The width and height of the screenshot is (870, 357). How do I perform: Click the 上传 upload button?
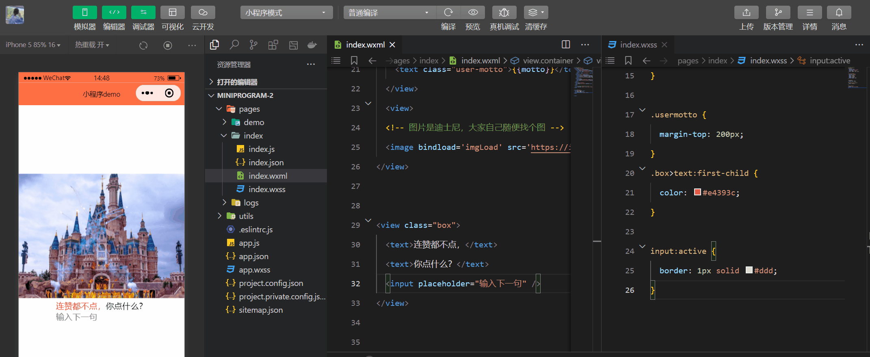click(x=747, y=13)
